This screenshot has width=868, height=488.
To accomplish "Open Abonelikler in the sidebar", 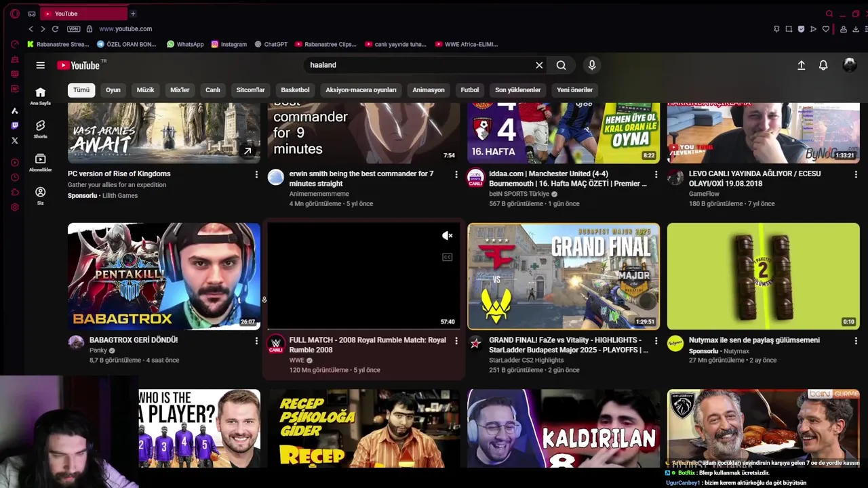I will (40, 163).
